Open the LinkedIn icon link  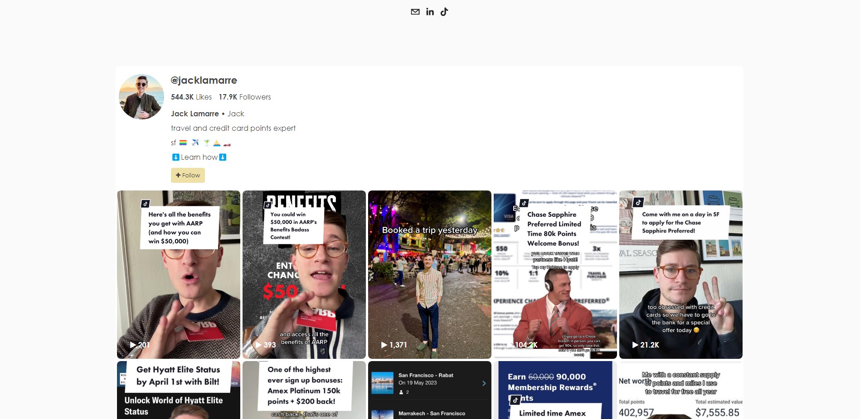[x=430, y=12]
